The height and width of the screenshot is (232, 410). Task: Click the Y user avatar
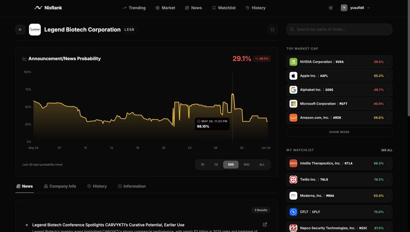(344, 8)
